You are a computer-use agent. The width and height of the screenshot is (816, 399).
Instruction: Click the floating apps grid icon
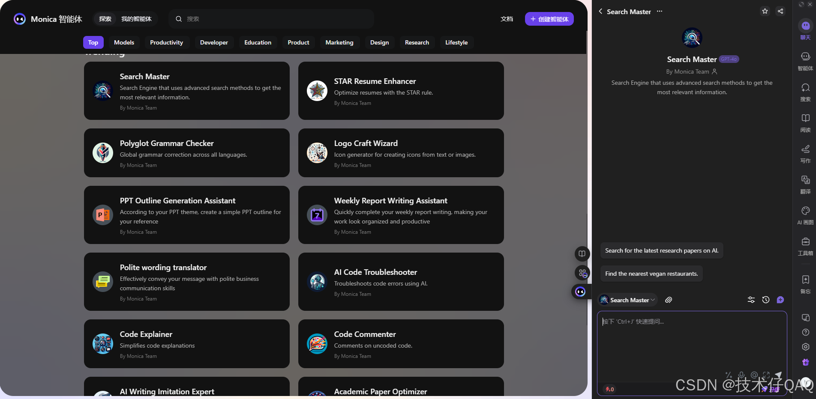coord(582,273)
